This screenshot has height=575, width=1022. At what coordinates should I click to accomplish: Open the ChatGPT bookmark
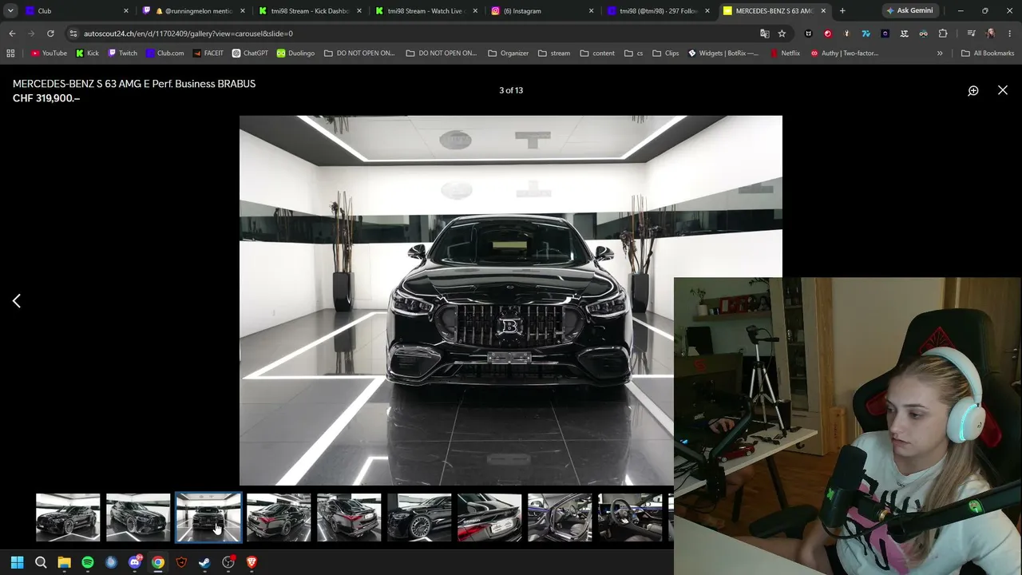250,54
